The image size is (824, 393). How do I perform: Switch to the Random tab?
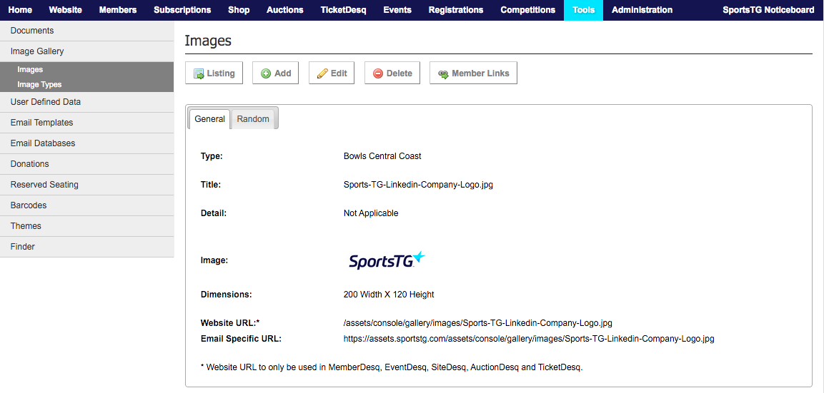pyautogui.click(x=253, y=119)
